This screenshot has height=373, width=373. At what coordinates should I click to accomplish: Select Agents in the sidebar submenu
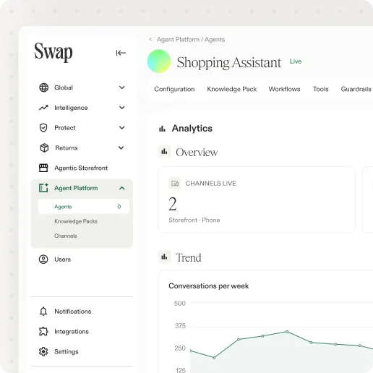click(83, 207)
